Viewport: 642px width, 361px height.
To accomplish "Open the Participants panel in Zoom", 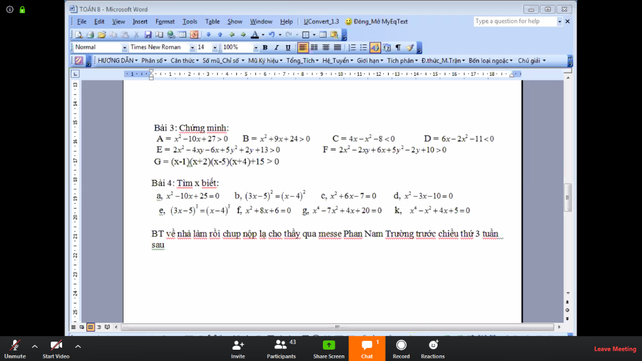I will 282,349.
